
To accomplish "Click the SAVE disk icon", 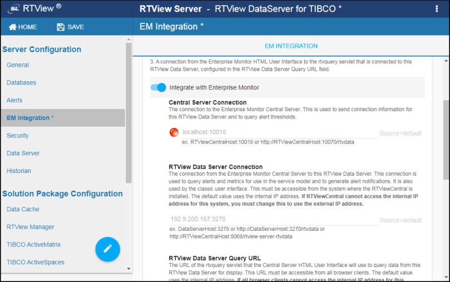I will (x=61, y=27).
